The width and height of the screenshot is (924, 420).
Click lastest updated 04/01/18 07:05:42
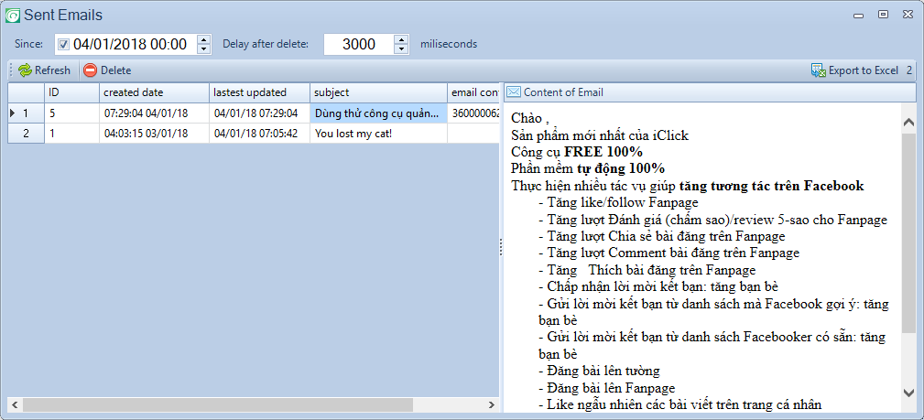[259, 133]
